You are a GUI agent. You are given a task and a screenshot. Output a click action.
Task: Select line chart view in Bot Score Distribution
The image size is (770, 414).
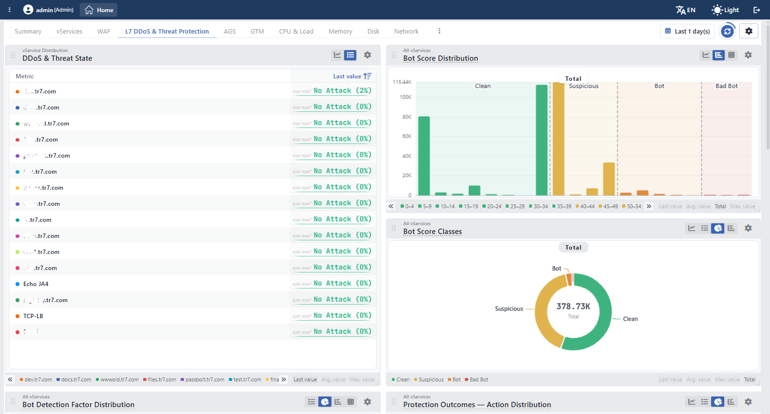(x=706, y=55)
